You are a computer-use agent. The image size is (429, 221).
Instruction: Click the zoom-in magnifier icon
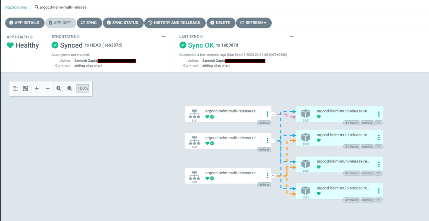coord(59,88)
